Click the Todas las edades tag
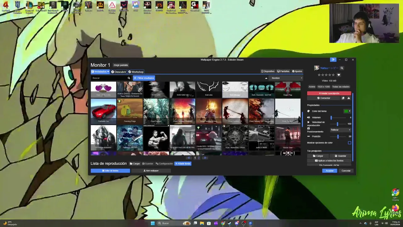 pyautogui.click(x=341, y=87)
